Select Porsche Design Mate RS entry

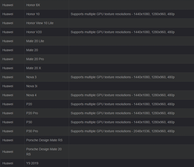(x=44, y=140)
